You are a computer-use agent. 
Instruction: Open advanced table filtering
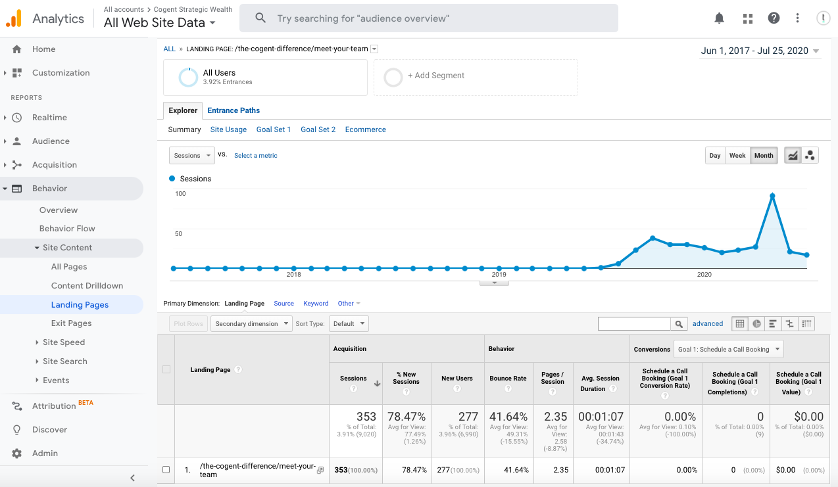pyautogui.click(x=708, y=323)
